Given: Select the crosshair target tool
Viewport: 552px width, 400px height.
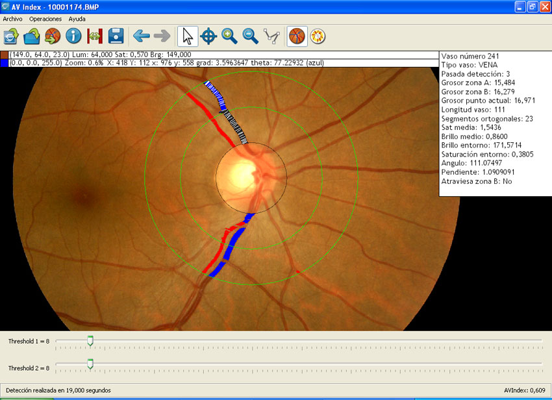Looking at the screenshot, I should 208,36.
